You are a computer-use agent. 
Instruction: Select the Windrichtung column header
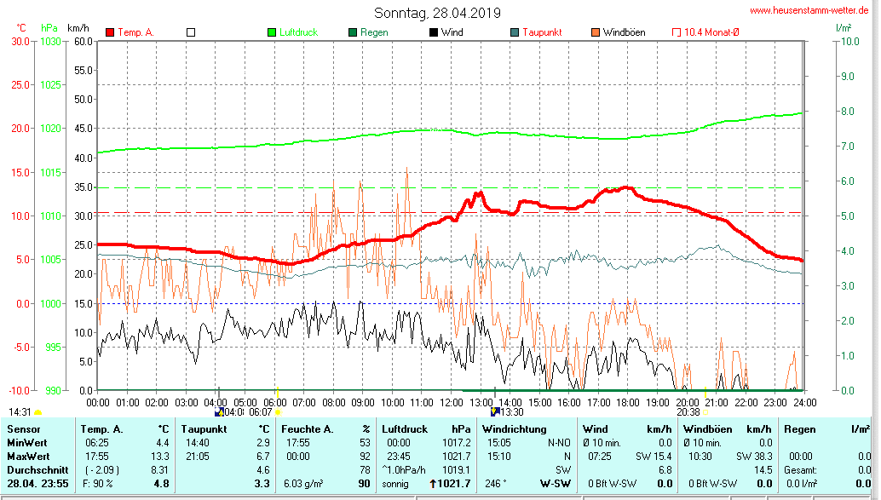point(514,429)
